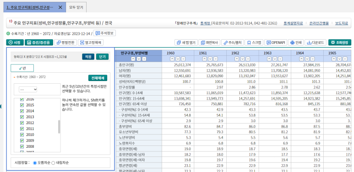Click up arrow under 인구구조,부양비별 header
The image size is (354, 172).
[133, 59]
